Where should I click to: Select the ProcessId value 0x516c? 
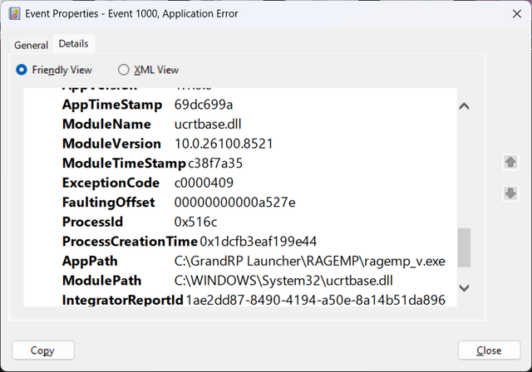(195, 223)
